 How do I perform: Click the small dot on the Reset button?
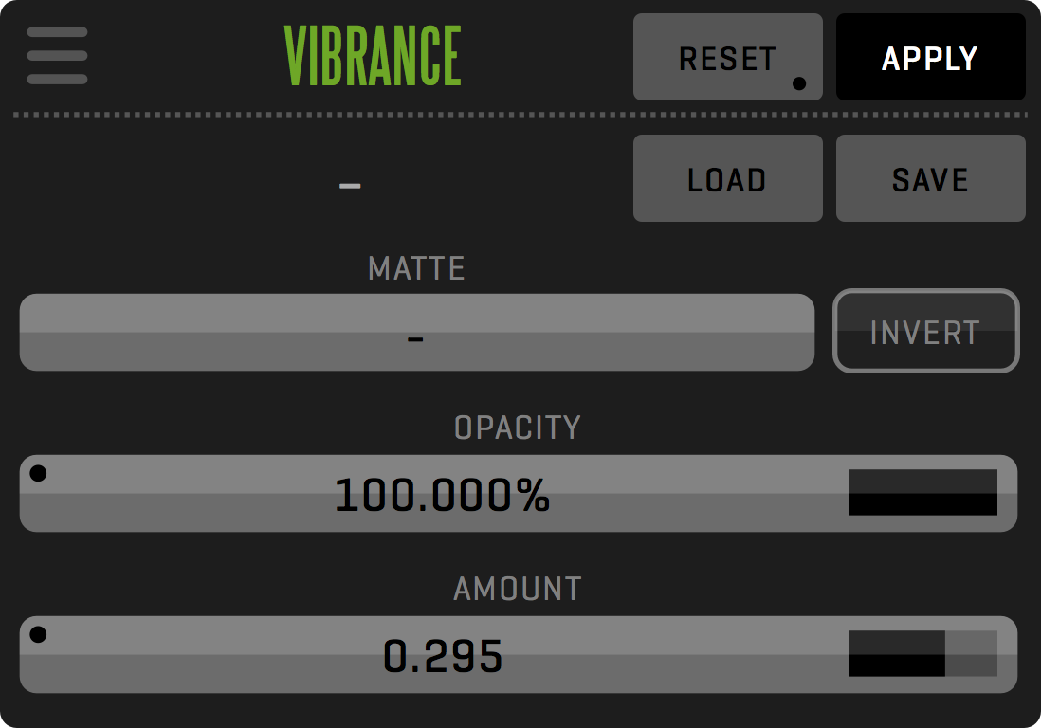[x=799, y=84]
